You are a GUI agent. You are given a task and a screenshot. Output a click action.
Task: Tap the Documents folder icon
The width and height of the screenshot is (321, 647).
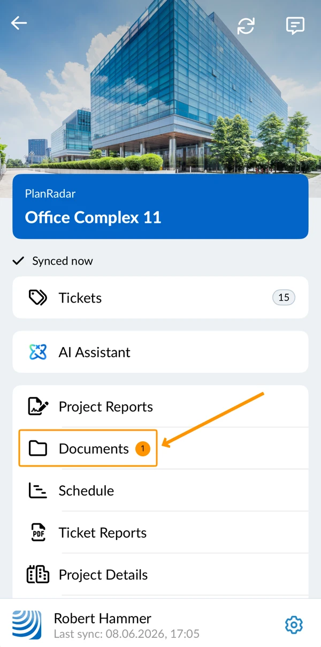tap(38, 448)
